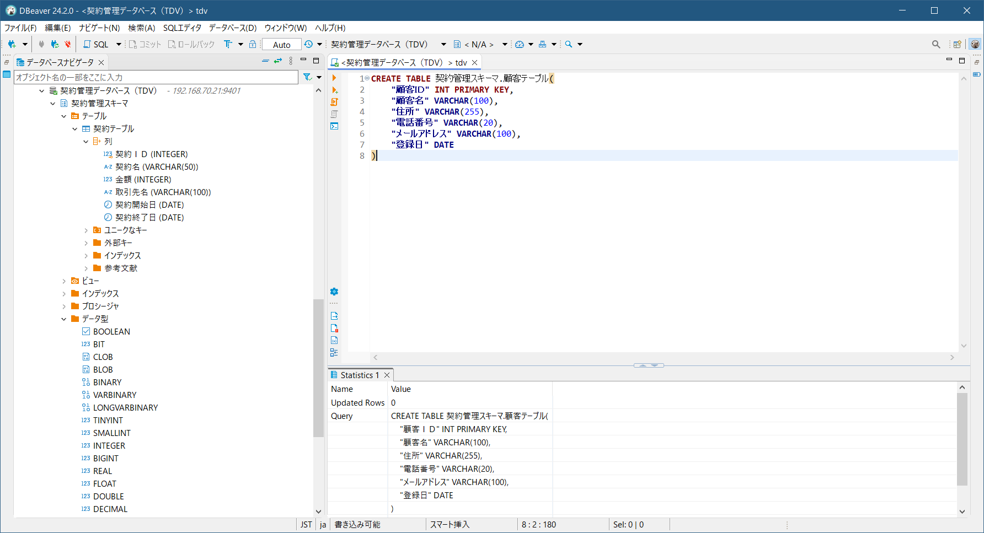
Task: Click the collapse all icon in navigator
Action: coord(265,61)
